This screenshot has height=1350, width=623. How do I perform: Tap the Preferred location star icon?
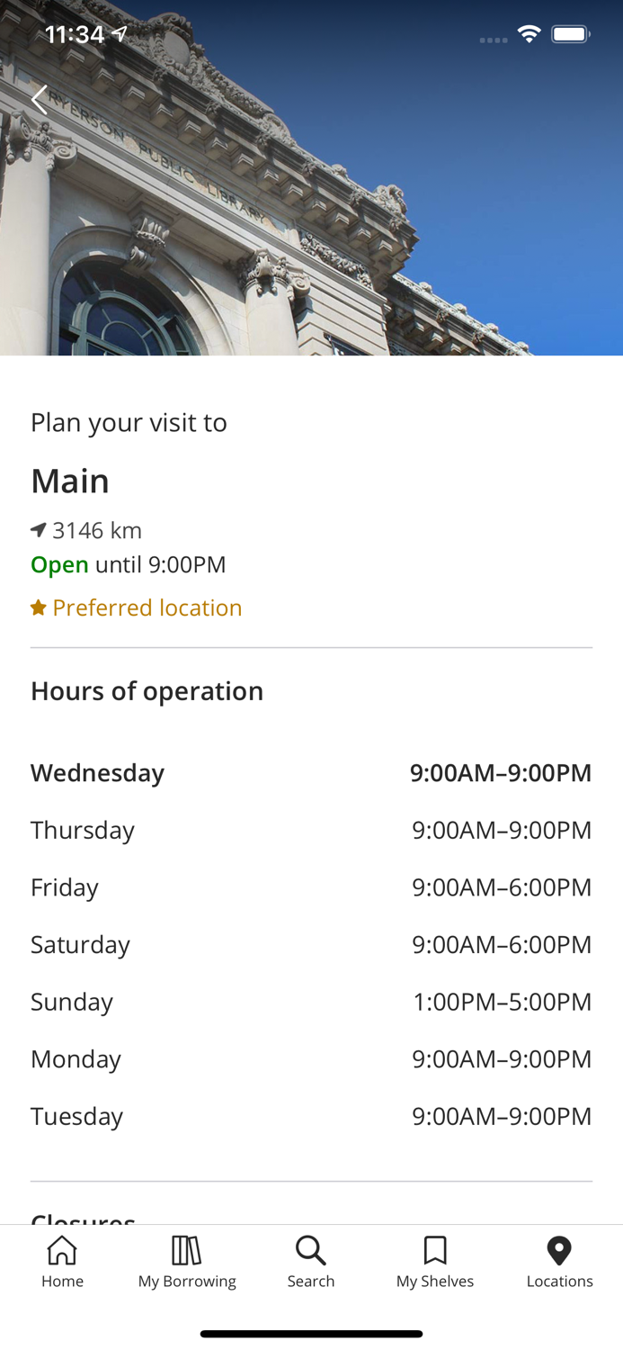pyautogui.click(x=39, y=608)
